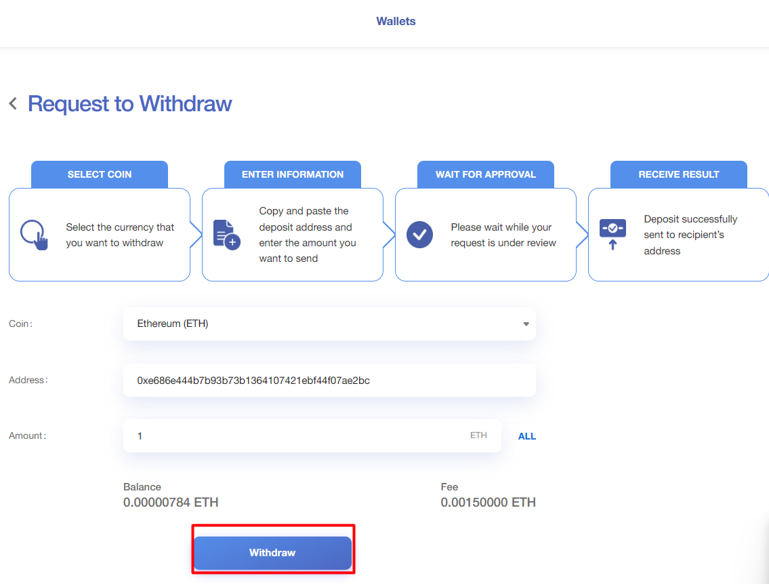The height and width of the screenshot is (584, 769).
Task: Select the RECEIVE RESULT step header
Action: click(678, 174)
